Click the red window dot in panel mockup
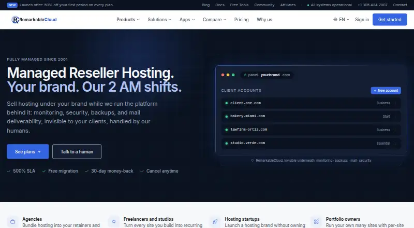414x228 pixels. click(x=223, y=75)
